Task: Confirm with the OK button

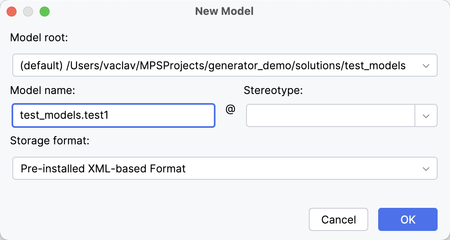Action: 407,219
